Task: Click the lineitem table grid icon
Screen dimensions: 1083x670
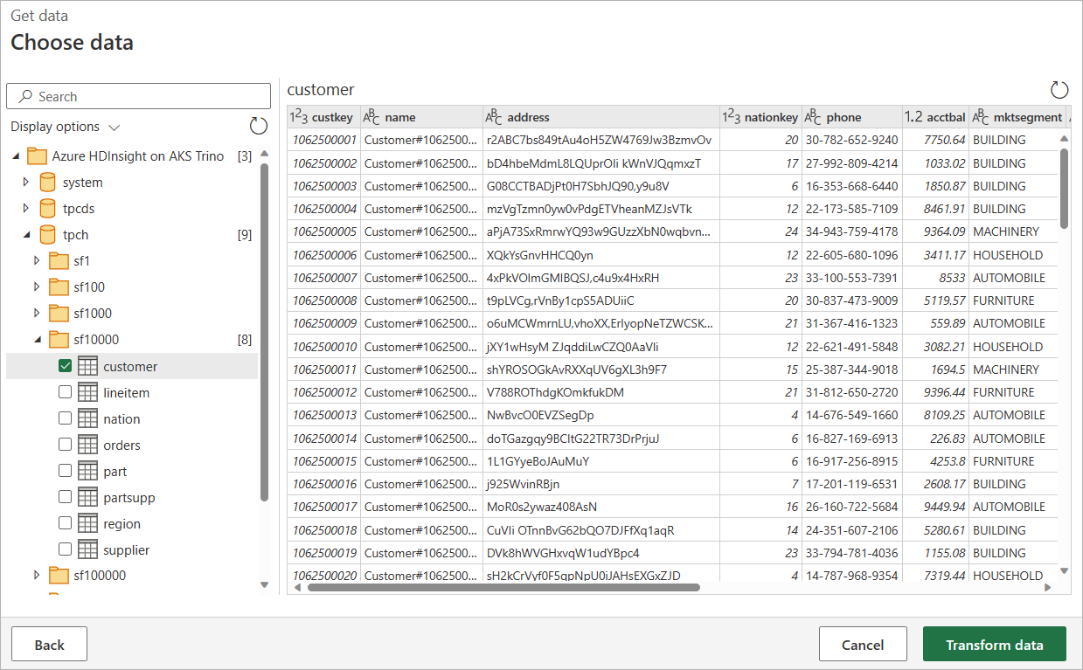Action: (87, 392)
